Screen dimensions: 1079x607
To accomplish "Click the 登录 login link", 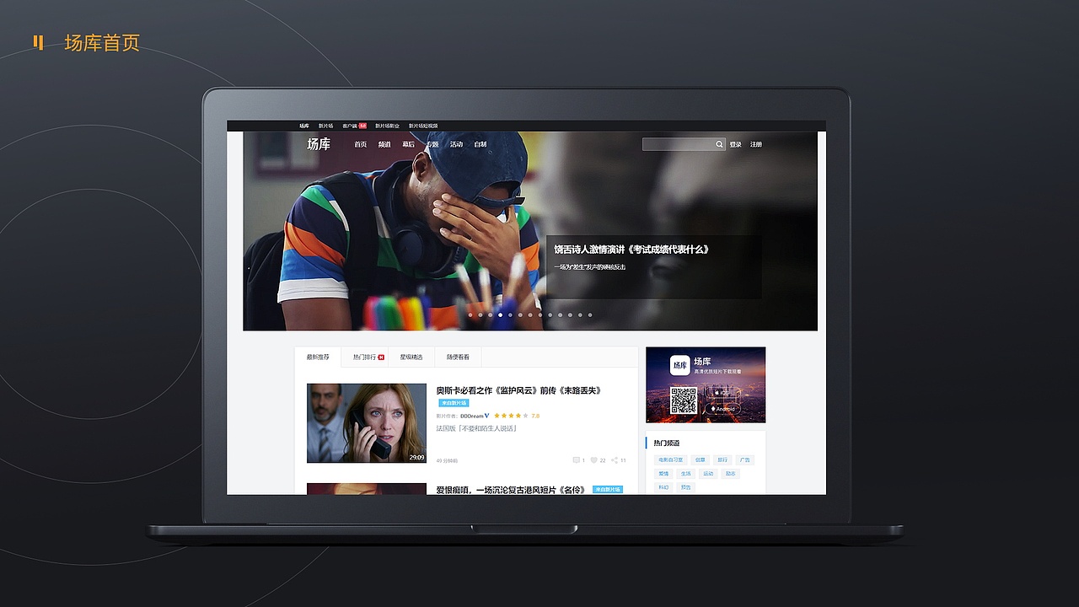I will tap(735, 144).
